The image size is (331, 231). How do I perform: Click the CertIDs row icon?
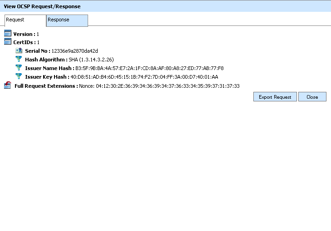[7, 42]
